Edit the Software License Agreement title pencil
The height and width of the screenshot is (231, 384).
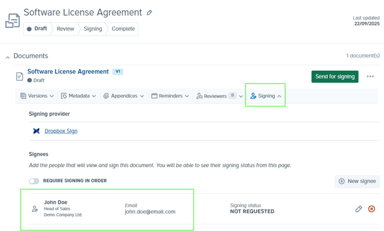click(149, 13)
